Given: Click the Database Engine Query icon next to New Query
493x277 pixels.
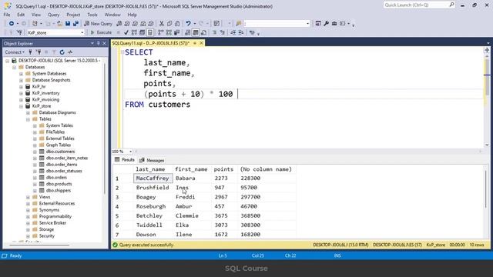Looking at the screenshot, I should pyautogui.click(x=119, y=24).
